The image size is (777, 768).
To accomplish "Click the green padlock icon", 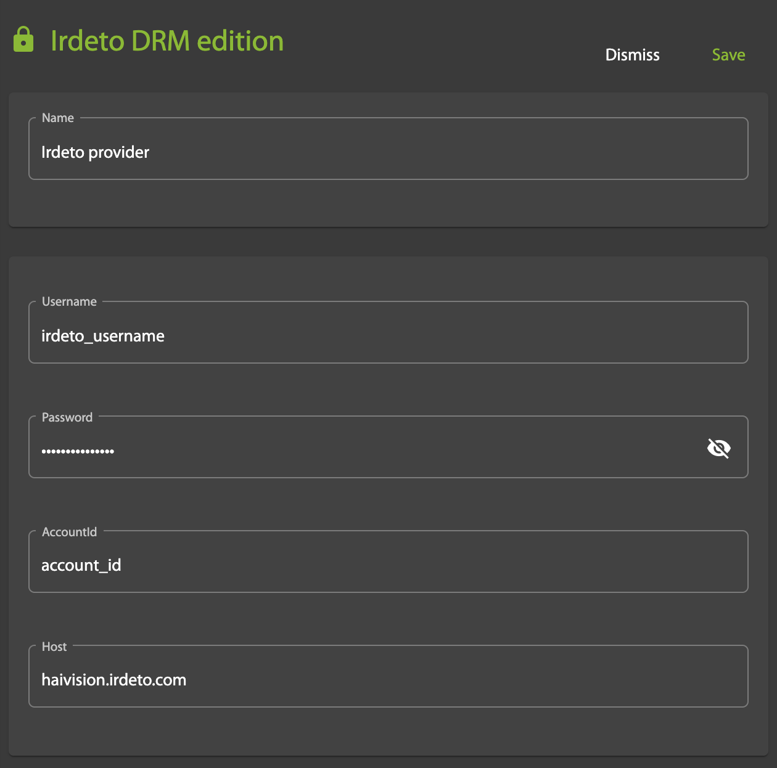I will 23,39.
